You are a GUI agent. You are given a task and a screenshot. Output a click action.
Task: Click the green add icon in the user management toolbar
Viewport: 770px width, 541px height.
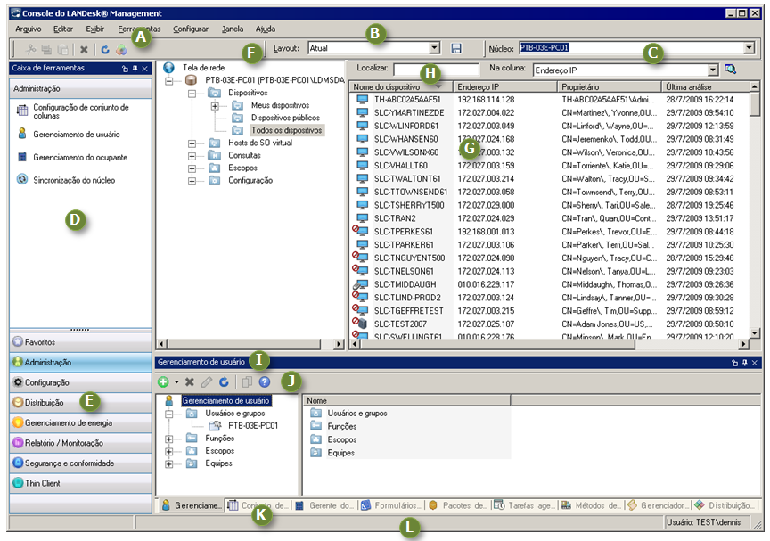[x=163, y=381]
